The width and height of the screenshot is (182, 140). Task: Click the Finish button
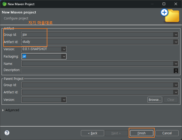pyautogui.click(x=141, y=133)
